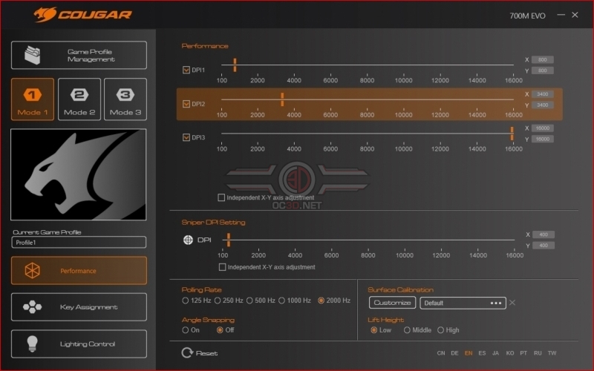
Task: Open Game Profile Management
Action: coord(79,55)
